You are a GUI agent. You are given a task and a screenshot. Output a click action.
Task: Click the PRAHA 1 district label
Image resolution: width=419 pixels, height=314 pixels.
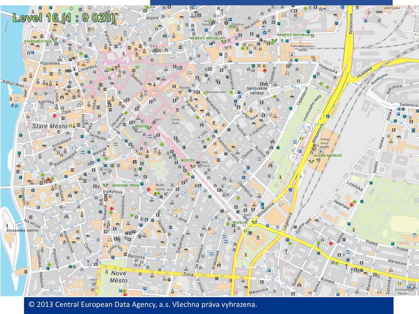point(117,62)
